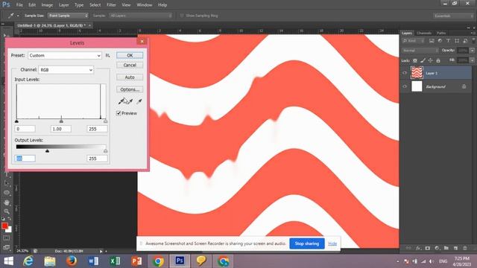477x268 pixels.
Task: Filter layers by adjustment layers icon
Action: click(440, 41)
